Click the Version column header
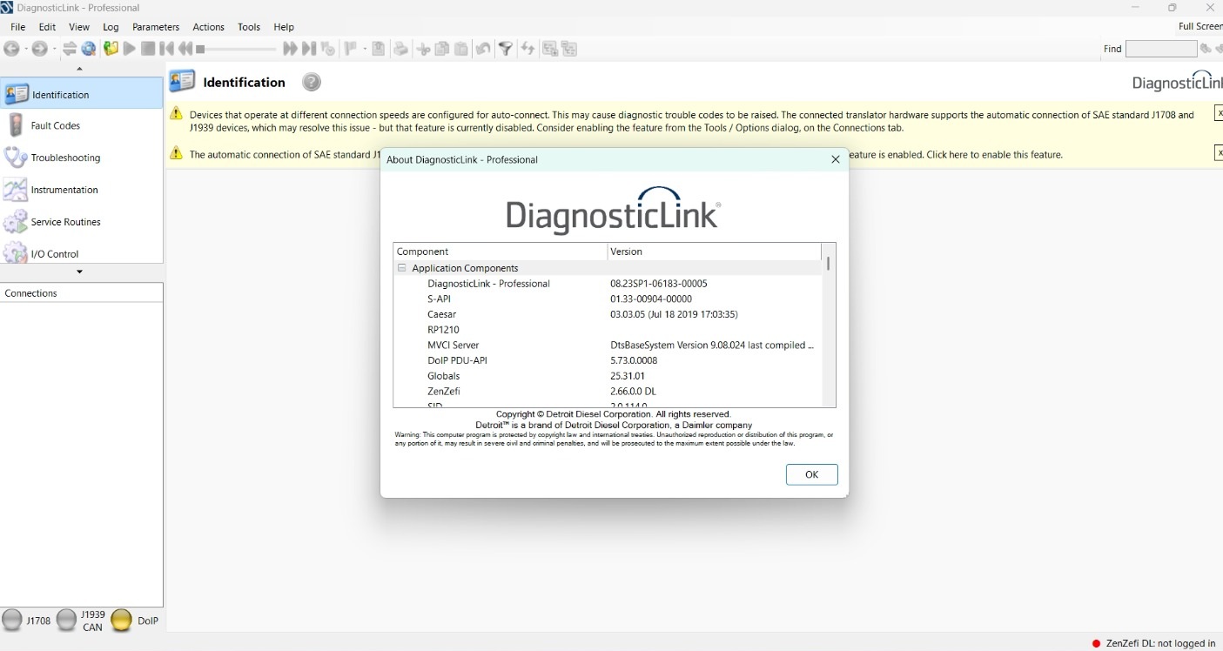1223x651 pixels. [x=714, y=252]
